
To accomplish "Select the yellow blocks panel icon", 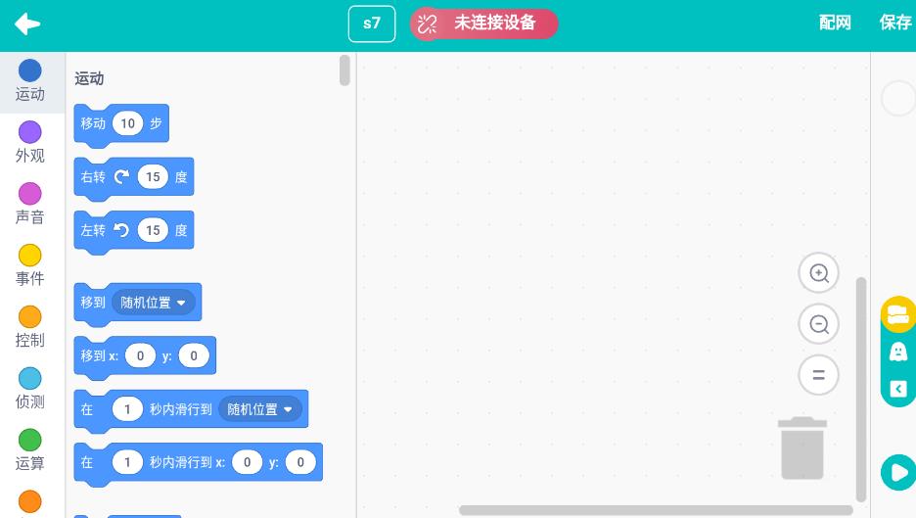I will tap(897, 314).
